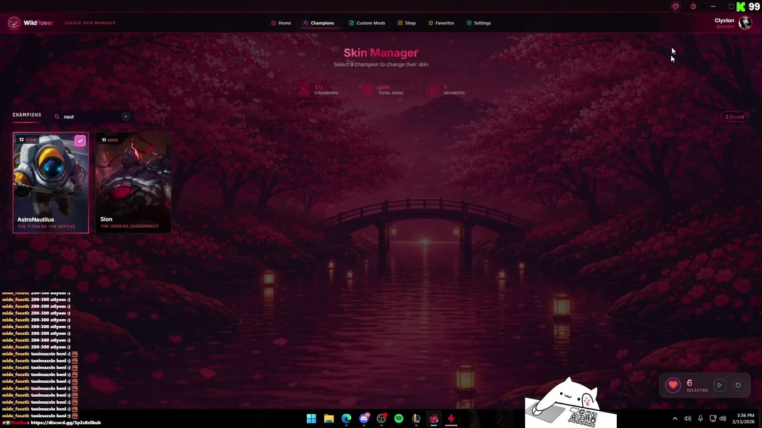Click the '11 skins' badge on Sion

pos(110,140)
